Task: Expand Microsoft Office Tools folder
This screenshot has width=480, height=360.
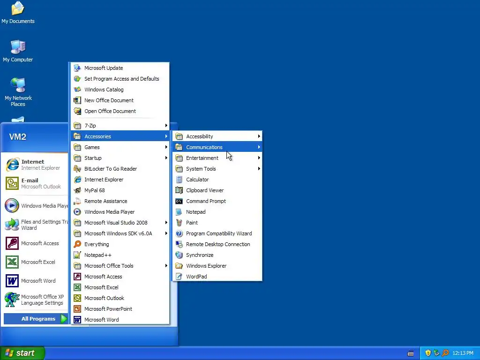Action: pos(120,266)
